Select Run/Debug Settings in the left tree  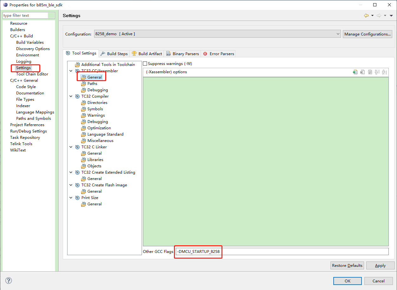(x=29, y=131)
